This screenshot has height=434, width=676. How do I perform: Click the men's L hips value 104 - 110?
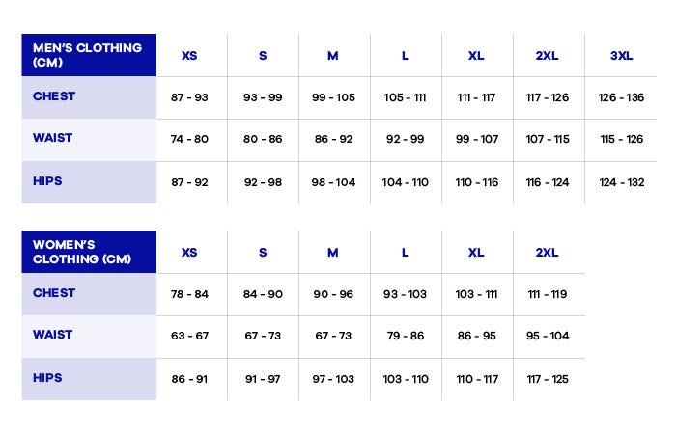[x=406, y=182]
